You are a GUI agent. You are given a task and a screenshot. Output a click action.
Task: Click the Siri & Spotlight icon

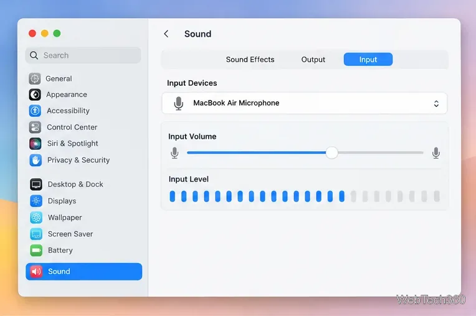point(36,144)
